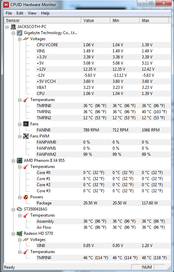This screenshot has width=174, height=272.
Task: Click the 117.60 W max power value
Action: point(150,203)
